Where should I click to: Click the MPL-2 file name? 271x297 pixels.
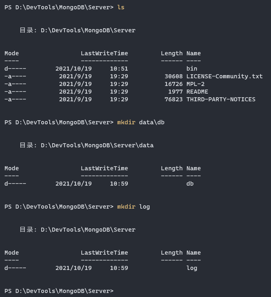click(x=195, y=84)
